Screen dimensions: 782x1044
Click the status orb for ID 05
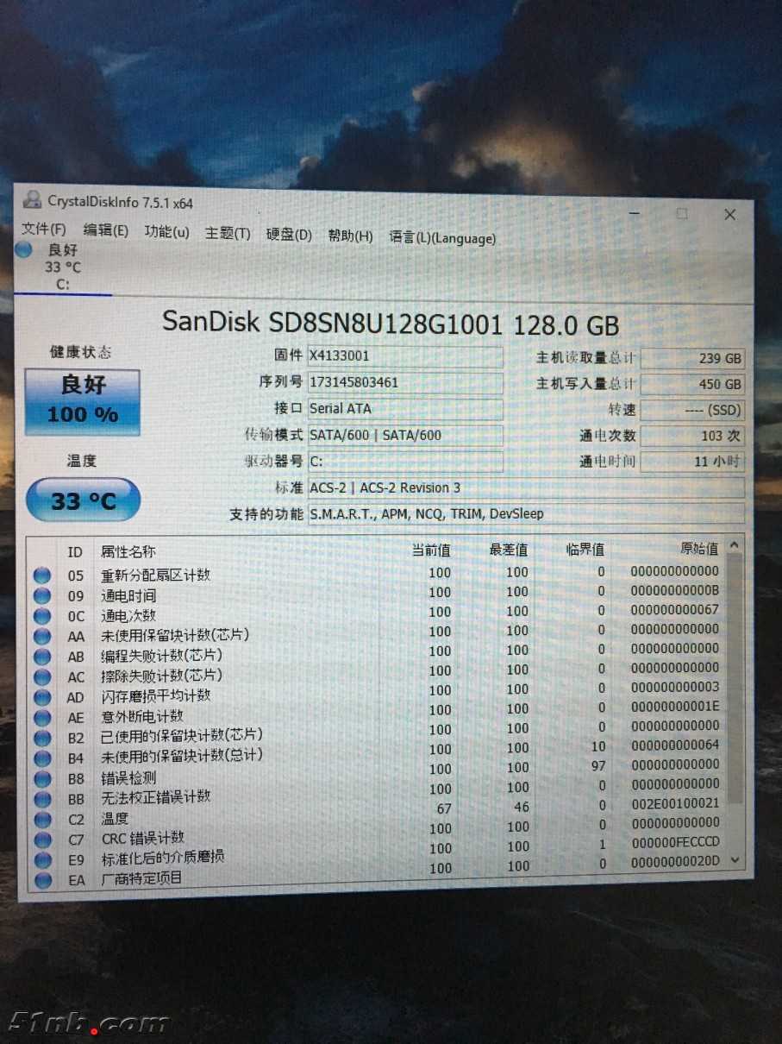point(41,576)
